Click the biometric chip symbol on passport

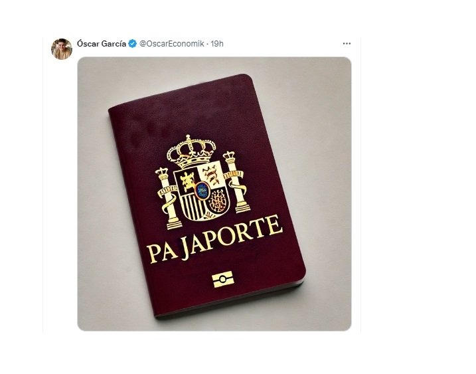coord(223,280)
